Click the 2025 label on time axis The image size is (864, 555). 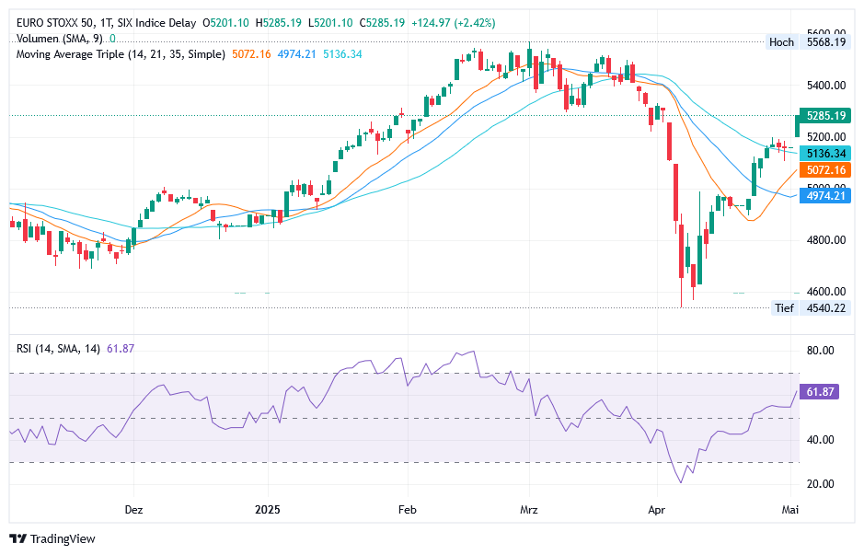tap(268, 509)
